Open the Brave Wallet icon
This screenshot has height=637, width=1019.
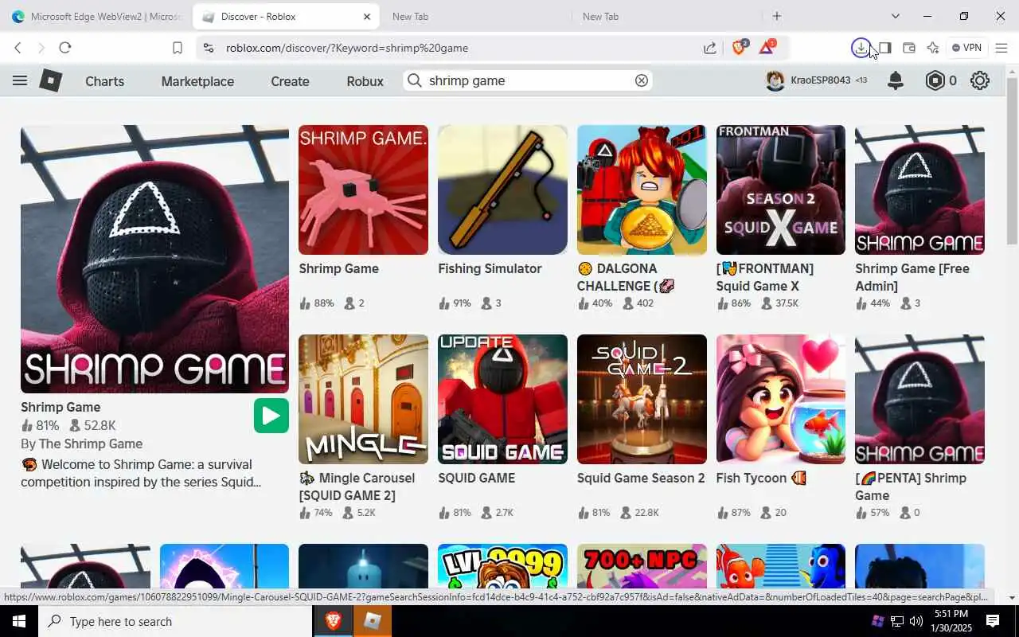[x=908, y=48]
